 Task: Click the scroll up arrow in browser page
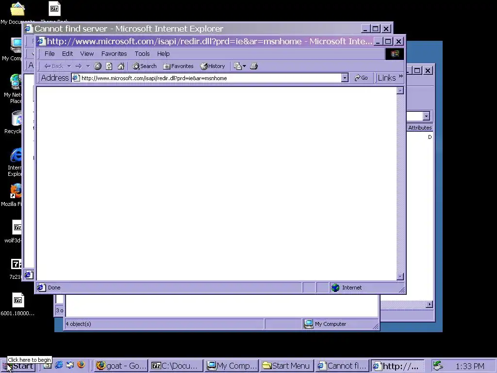(400, 91)
